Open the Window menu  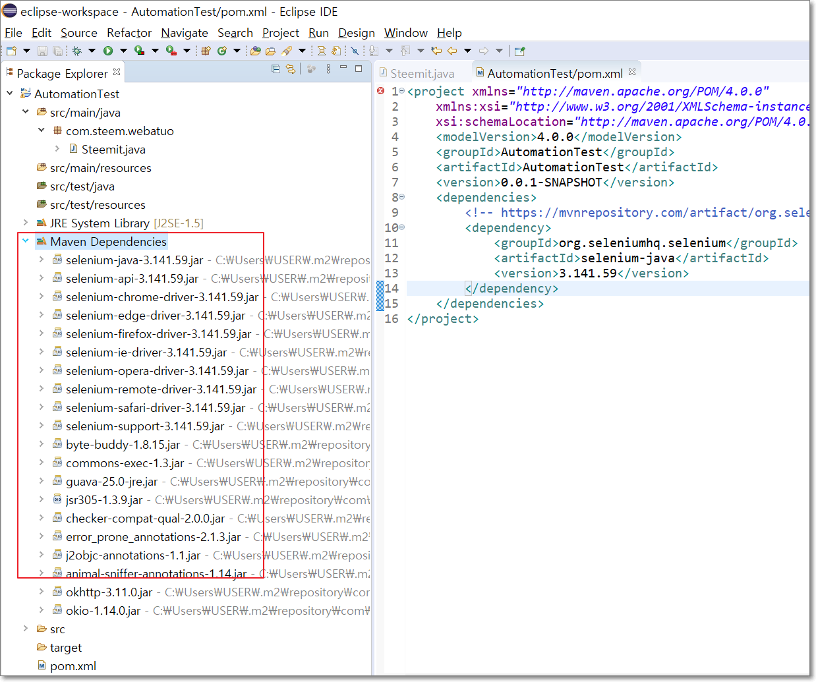click(406, 32)
